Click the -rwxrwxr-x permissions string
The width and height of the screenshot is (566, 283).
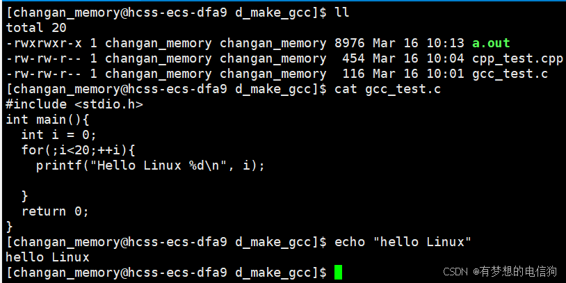(x=44, y=43)
